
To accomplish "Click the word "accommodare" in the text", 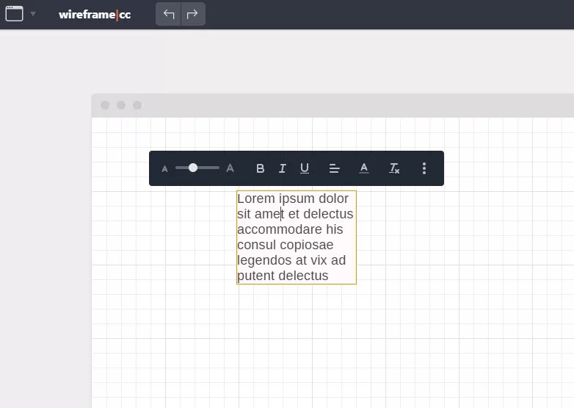I will 280,229.
